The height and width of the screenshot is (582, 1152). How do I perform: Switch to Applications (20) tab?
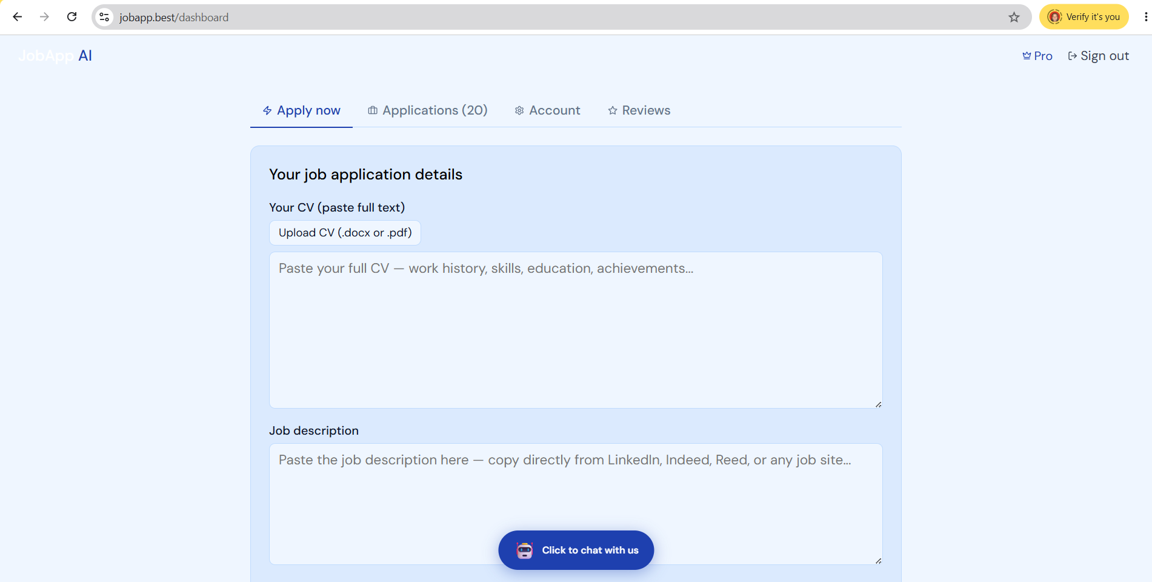428,110
